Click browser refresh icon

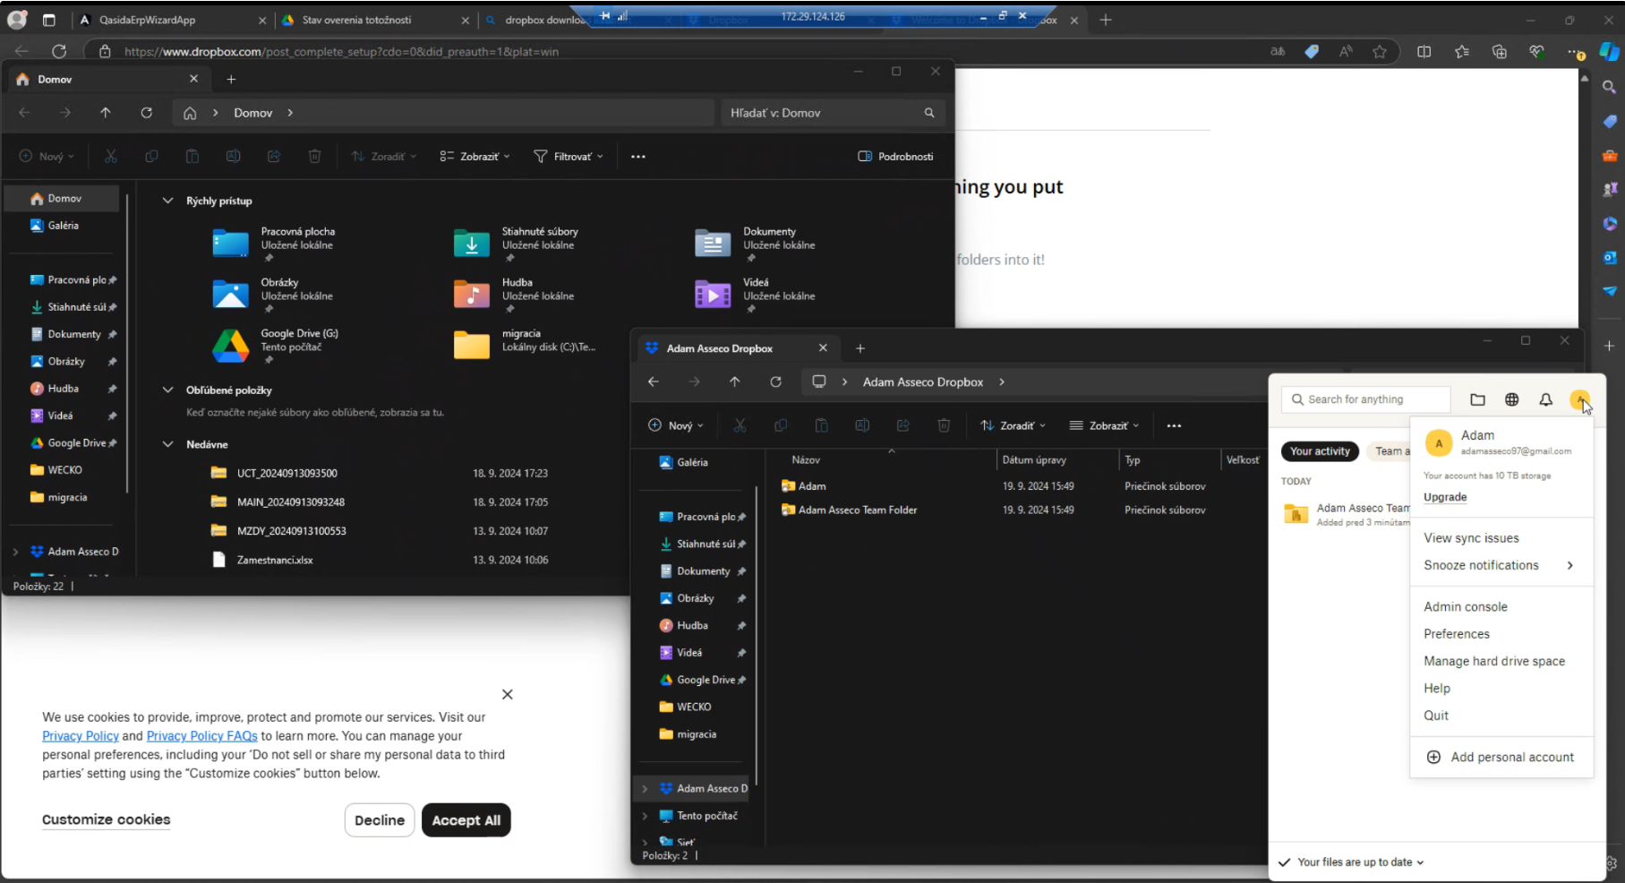coord(59,52)
